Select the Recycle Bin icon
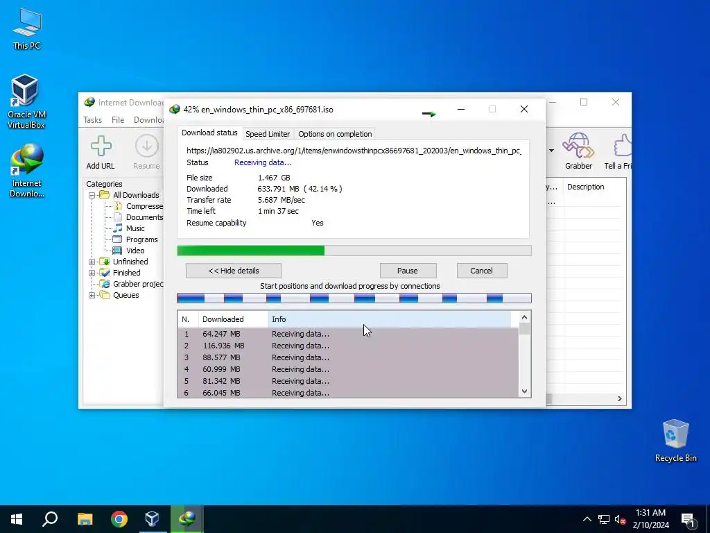The image size is (710, 533). point(675,441)
